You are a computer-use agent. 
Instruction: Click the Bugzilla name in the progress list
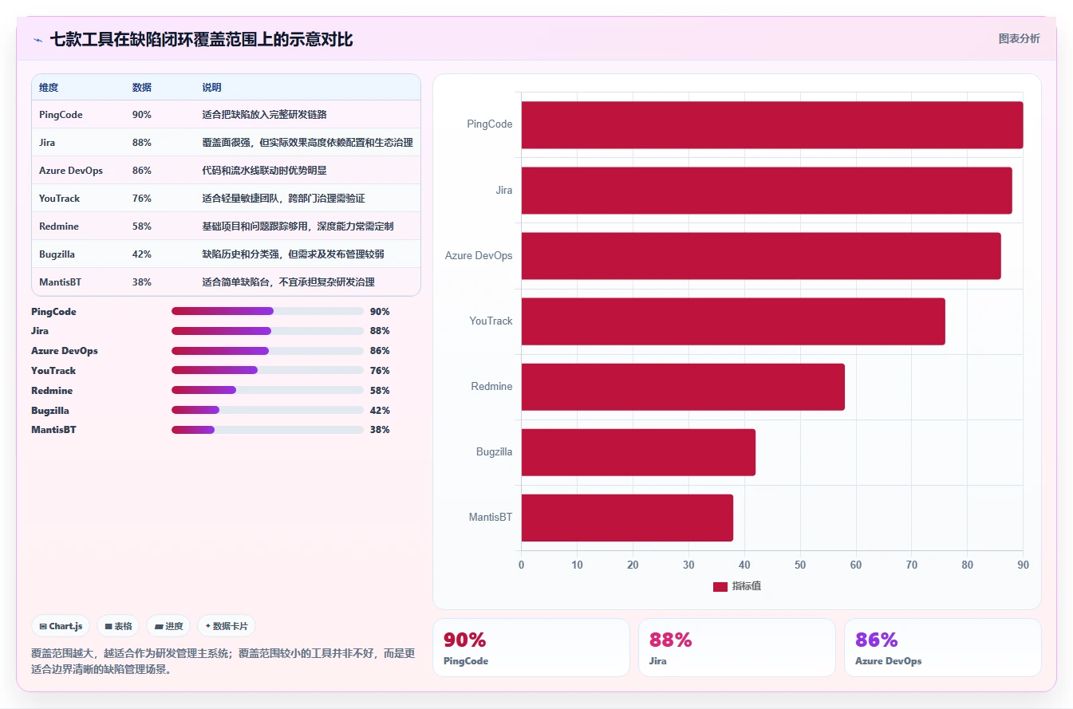pos(50,411)
